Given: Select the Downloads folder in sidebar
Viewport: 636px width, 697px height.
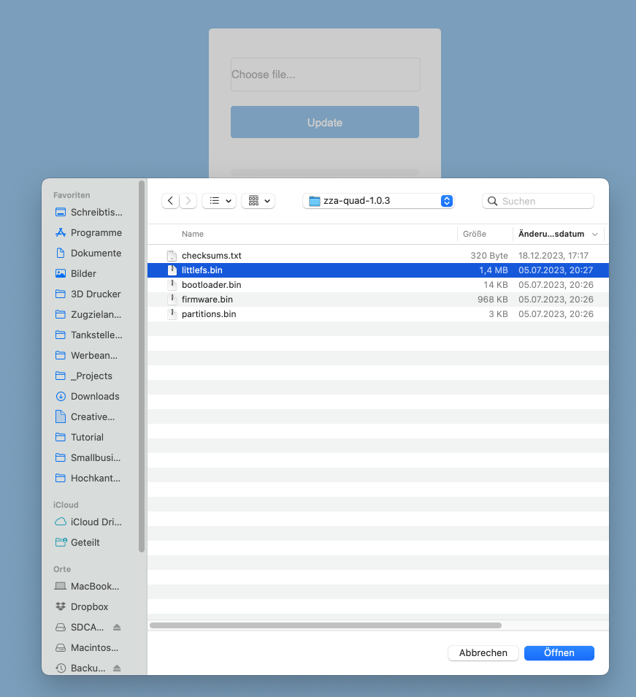Looking at the screenshot, I should 94,396.
